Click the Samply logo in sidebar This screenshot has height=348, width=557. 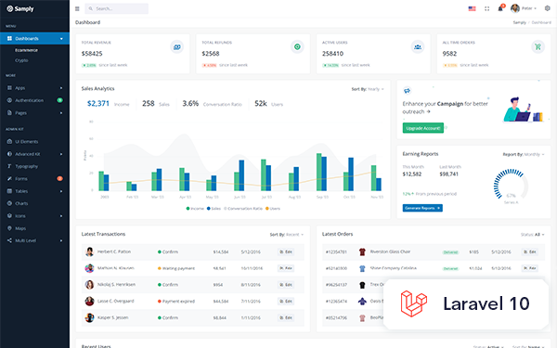click(20, 8)
